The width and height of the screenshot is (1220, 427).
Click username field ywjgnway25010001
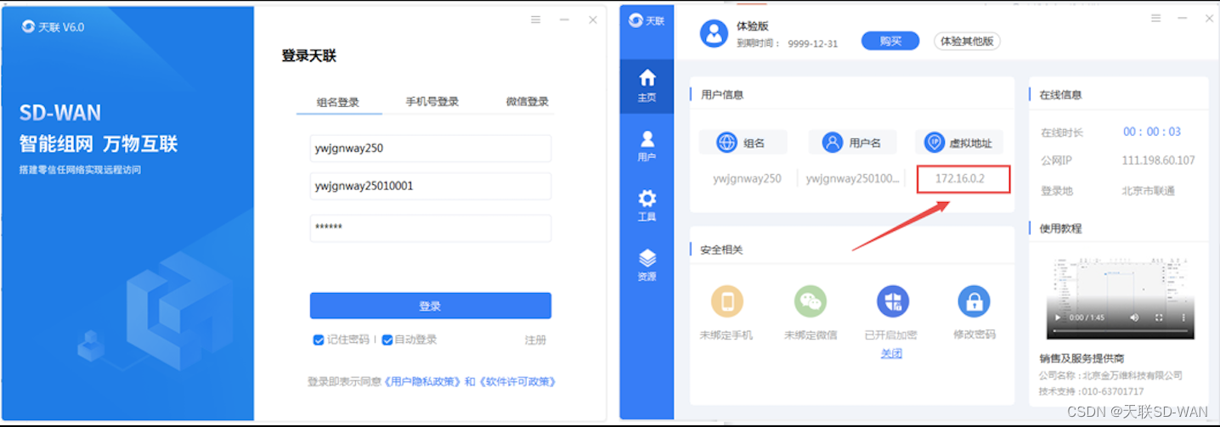[x=431, y=186]
